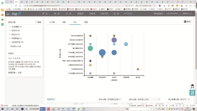Expand the 涂布芯 (9) cluster topic
The height and width of the screenshot is (111, 197).
coord(10,31)
